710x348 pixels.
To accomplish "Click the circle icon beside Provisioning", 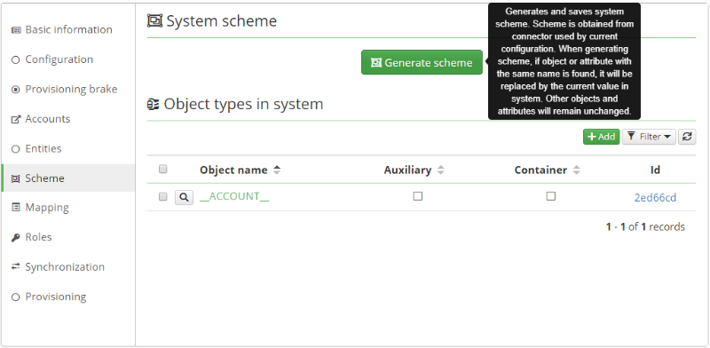I will point(16,297).
